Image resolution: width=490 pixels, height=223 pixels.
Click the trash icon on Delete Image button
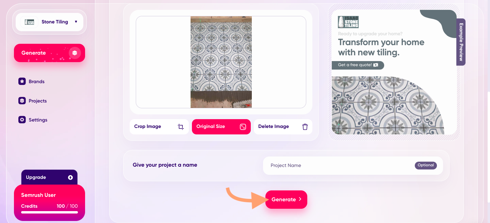point(305,126)
